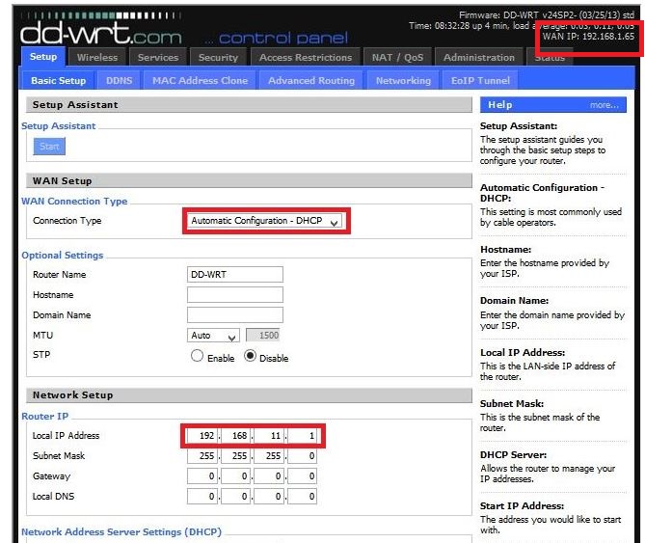Click Local DNS third octet field

[269, 496]
